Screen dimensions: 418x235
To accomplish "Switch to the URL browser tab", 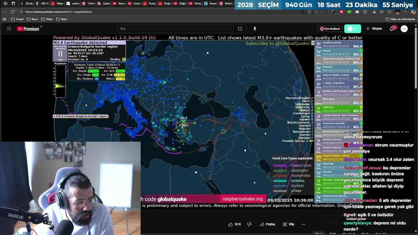I will pyautogui.click(x=42, y=4).
